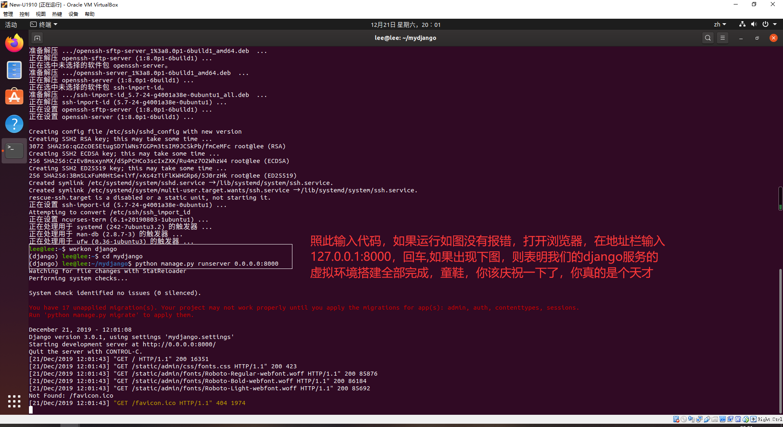The width and height of the screenshot is (783, 427).
Task: Click the power icon in top bar
Action: pyautogui.click(x=765, y=24)
